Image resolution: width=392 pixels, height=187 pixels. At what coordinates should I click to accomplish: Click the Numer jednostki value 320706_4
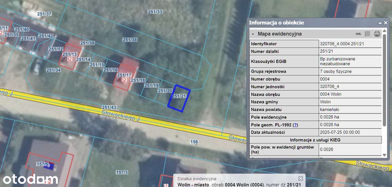coord(330,87)
